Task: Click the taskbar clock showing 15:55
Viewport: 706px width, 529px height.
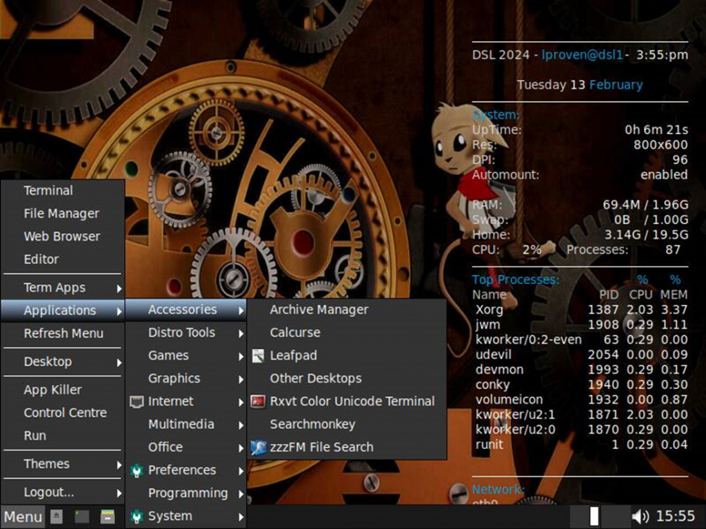Action: 676,517
